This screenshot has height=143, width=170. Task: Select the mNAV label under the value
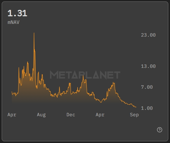tap(13, 22)
